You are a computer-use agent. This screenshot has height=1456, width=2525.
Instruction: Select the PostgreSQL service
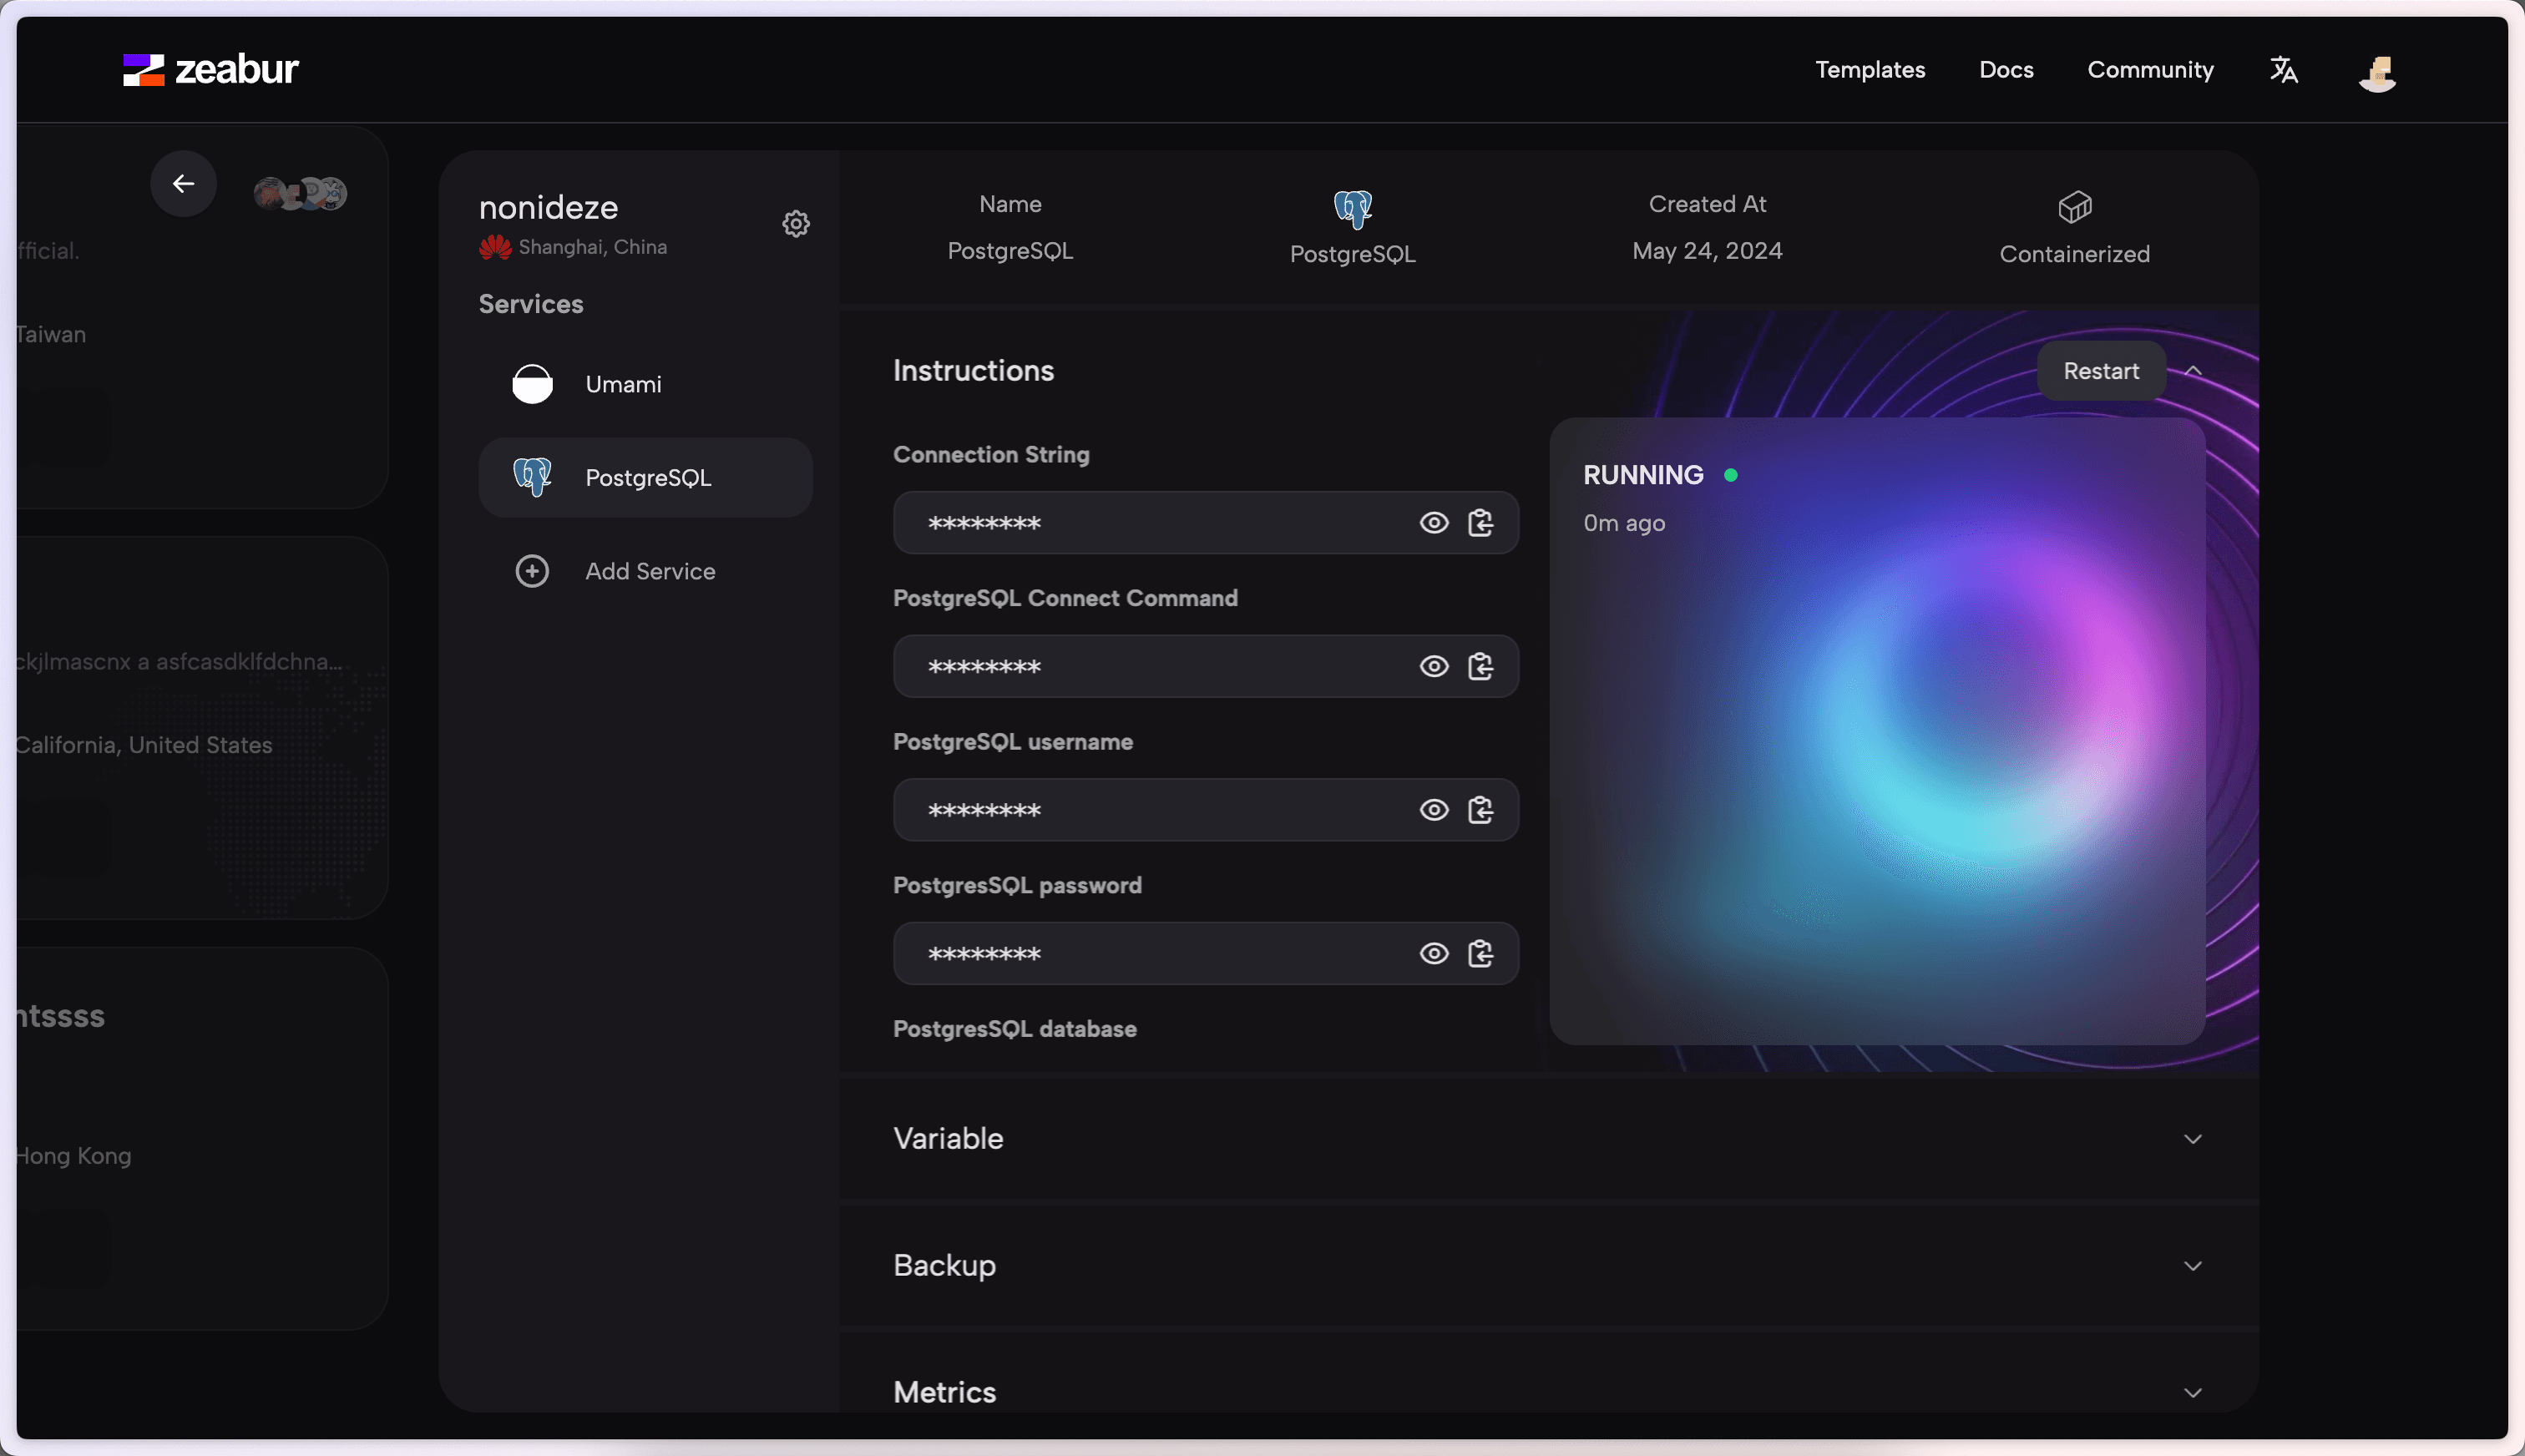[x=645, y=477]
